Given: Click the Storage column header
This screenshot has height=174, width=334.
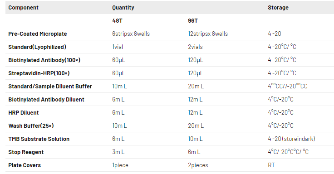Looking at the screenshot, I should [278, 8].
